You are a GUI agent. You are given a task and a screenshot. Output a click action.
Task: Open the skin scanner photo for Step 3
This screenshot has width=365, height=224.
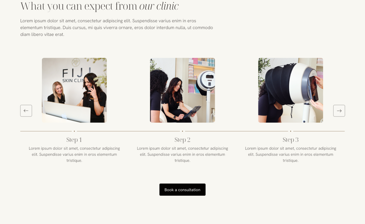pos(290,90)
